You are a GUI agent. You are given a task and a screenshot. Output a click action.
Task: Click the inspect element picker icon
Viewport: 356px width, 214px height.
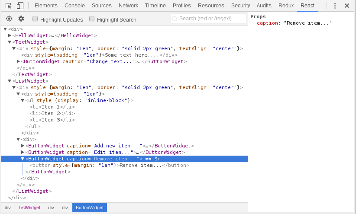tap(8, 6)
